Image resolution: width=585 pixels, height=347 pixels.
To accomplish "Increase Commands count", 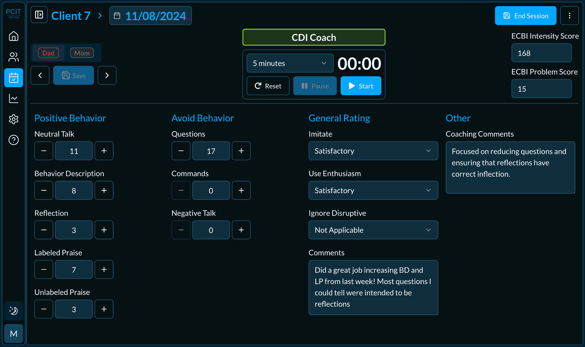I will coord(241,190).
